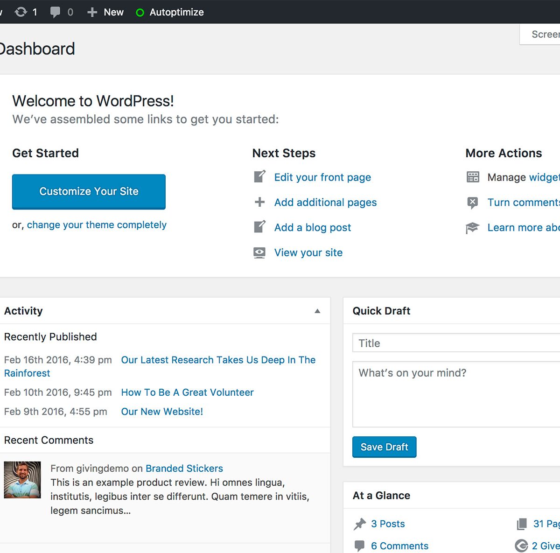Click the Feb 10th 2016, 9:45 pm date

(58, 392)
